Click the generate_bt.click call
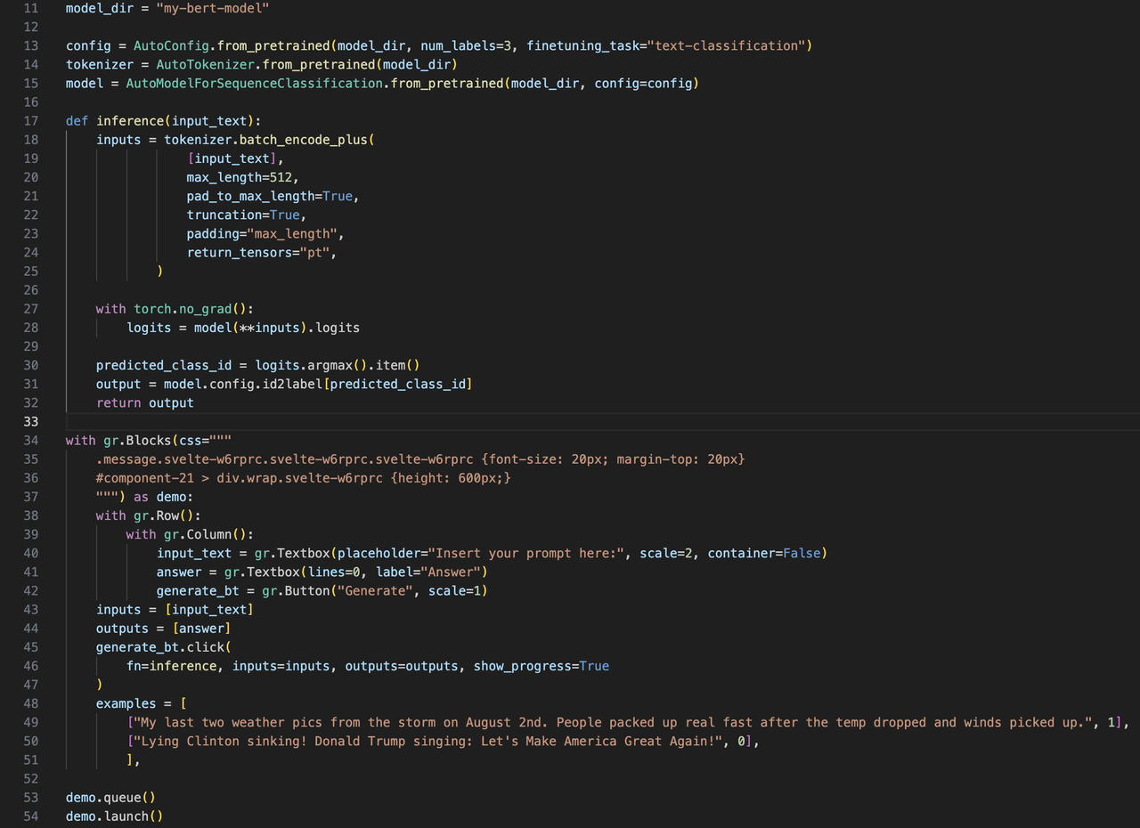 164,647
